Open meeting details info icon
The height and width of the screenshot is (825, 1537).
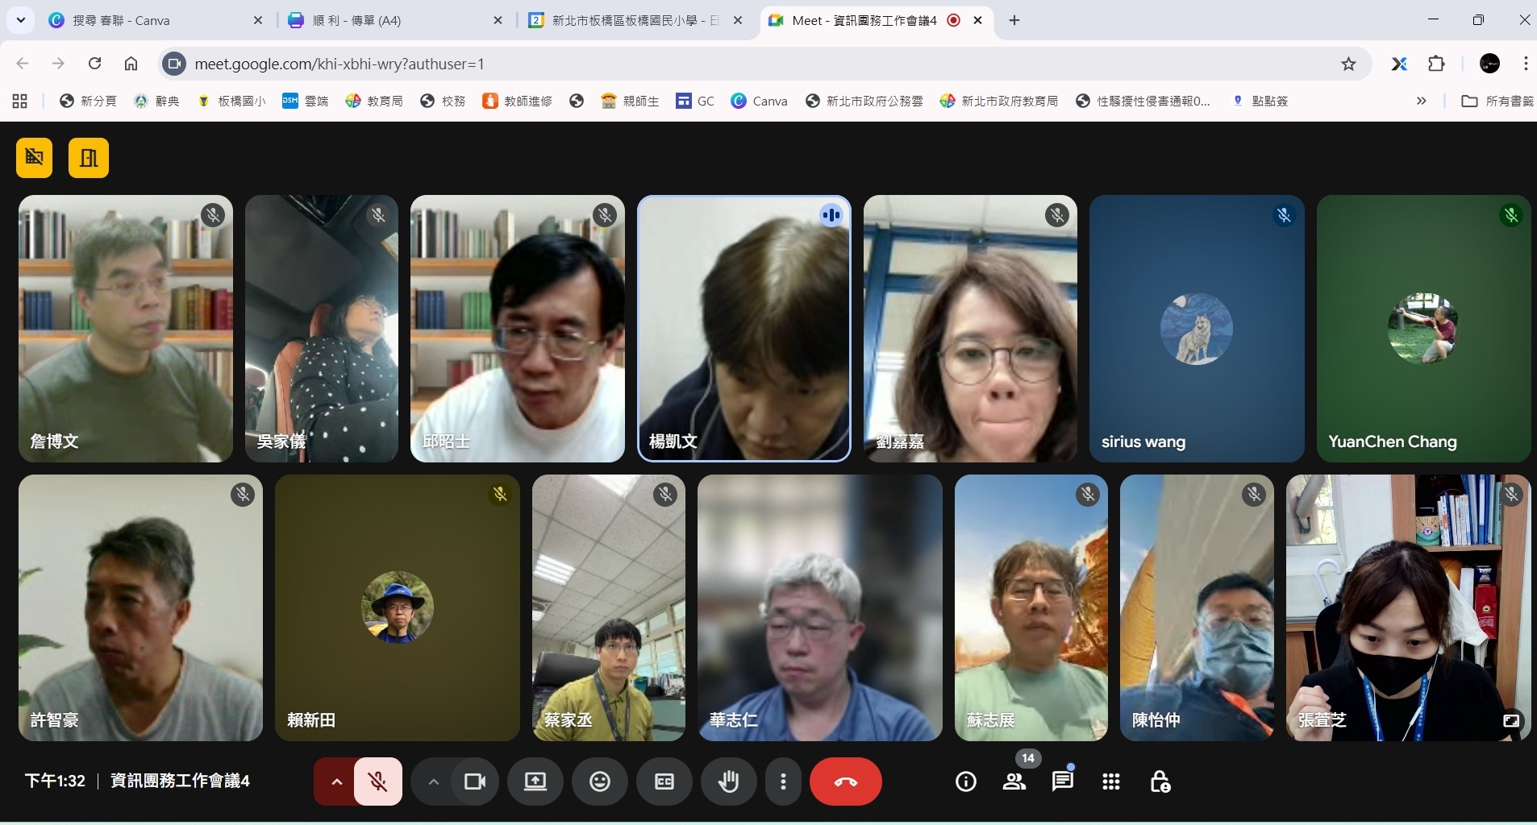click(x=965, y=781)
